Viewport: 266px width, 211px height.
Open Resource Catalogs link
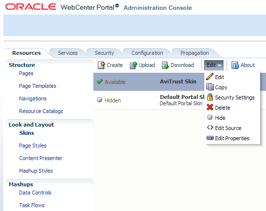pyautogui.click(x=41, y=111)
